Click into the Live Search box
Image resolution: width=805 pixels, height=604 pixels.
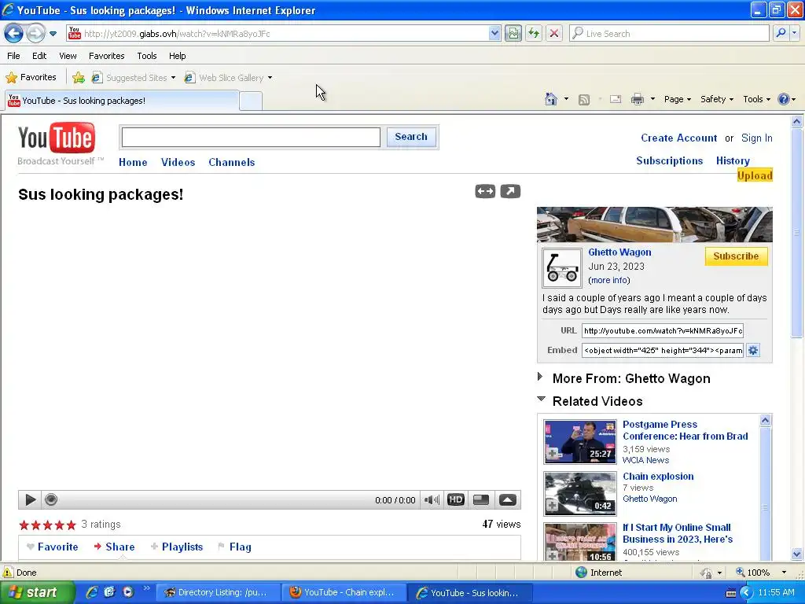click(x=669, y=33)
